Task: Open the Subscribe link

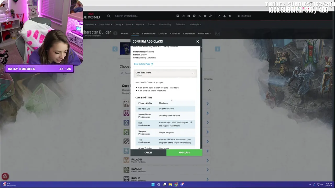Action: (x=180, y=25)
